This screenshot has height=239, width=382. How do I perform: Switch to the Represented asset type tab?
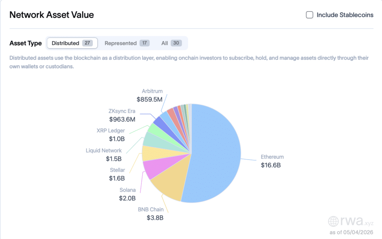(127, 43)
